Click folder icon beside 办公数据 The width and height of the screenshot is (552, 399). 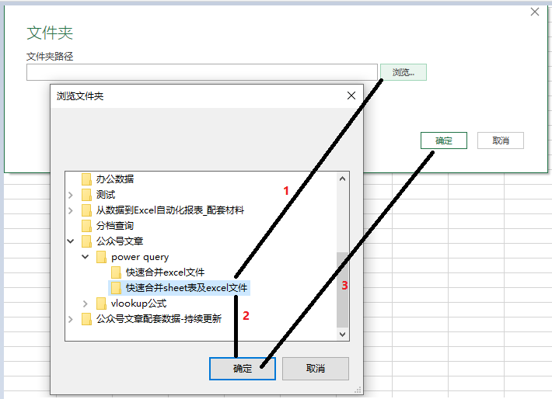click(x=86, y=179)
